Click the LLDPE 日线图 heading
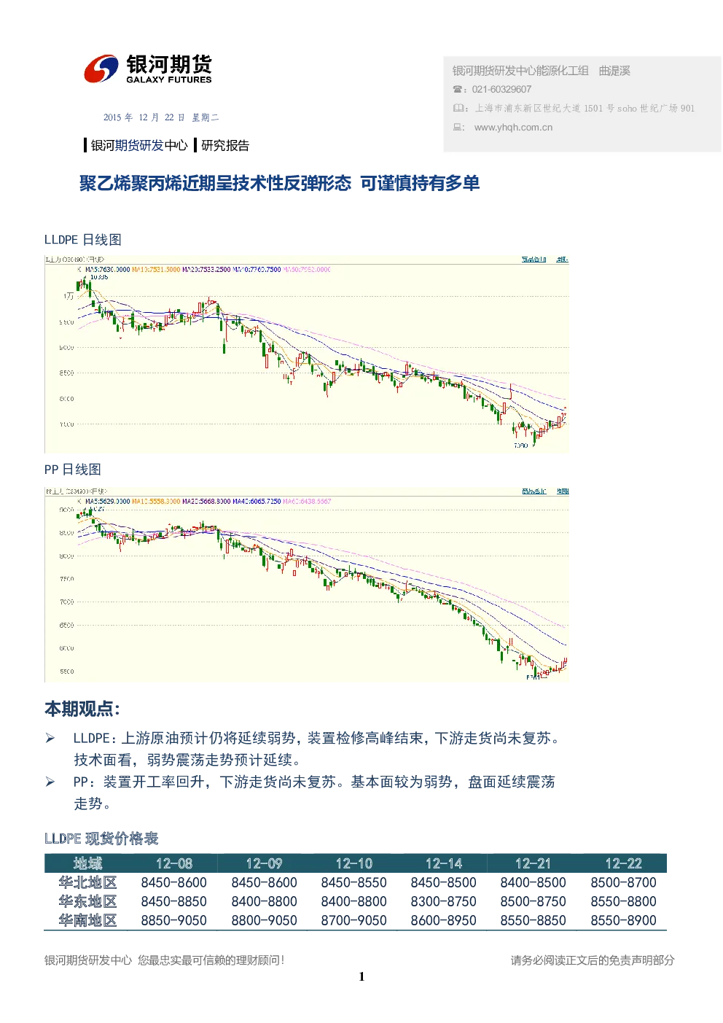 click(83, 240)
